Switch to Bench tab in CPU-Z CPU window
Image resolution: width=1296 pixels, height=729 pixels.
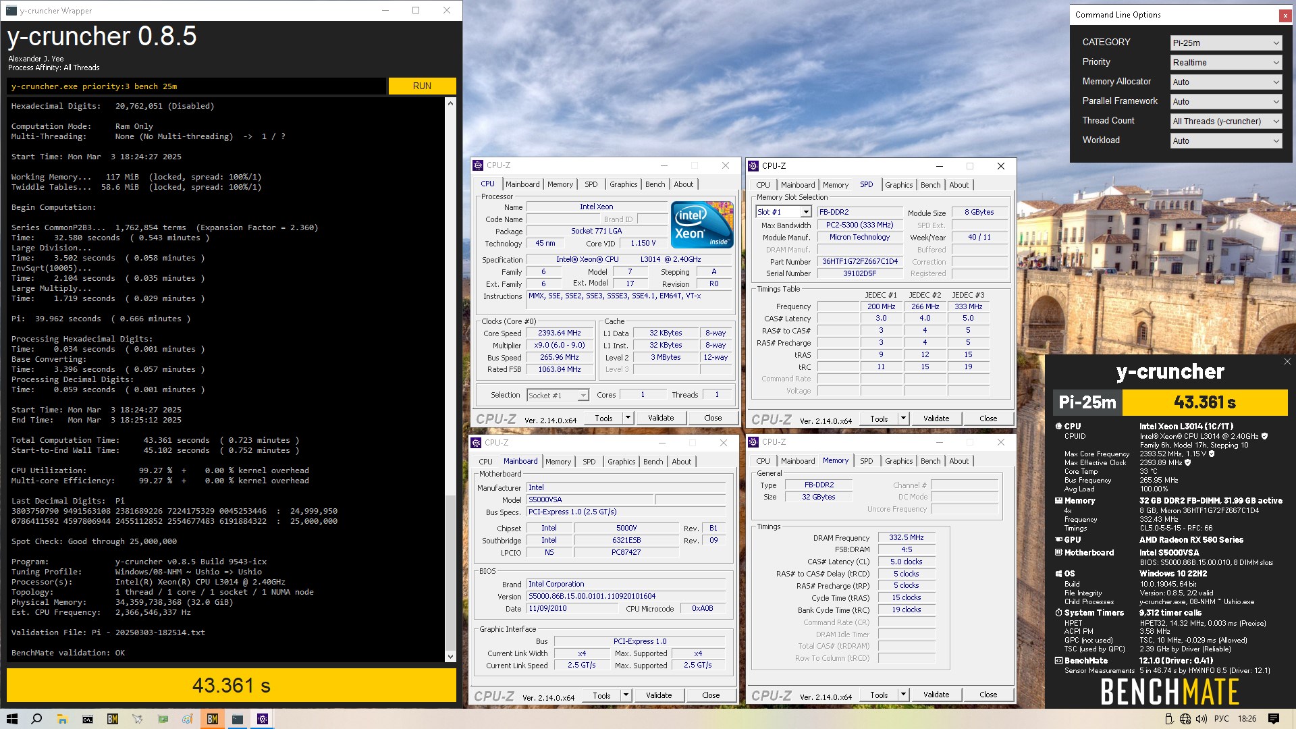(655, 184)
